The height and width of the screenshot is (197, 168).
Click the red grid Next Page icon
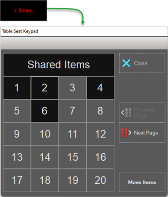[x=124, y=132]
